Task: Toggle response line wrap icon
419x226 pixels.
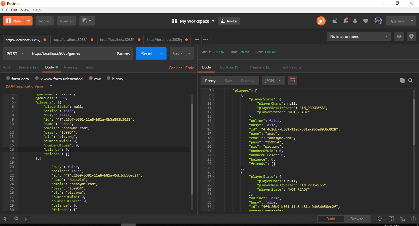Action: [293, 80]
